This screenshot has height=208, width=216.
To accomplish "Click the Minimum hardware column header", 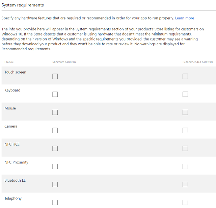I will [64, 62].
